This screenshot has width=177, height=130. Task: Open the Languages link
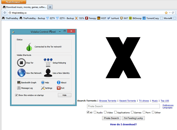pyautogui.click(x=167, y=107)
